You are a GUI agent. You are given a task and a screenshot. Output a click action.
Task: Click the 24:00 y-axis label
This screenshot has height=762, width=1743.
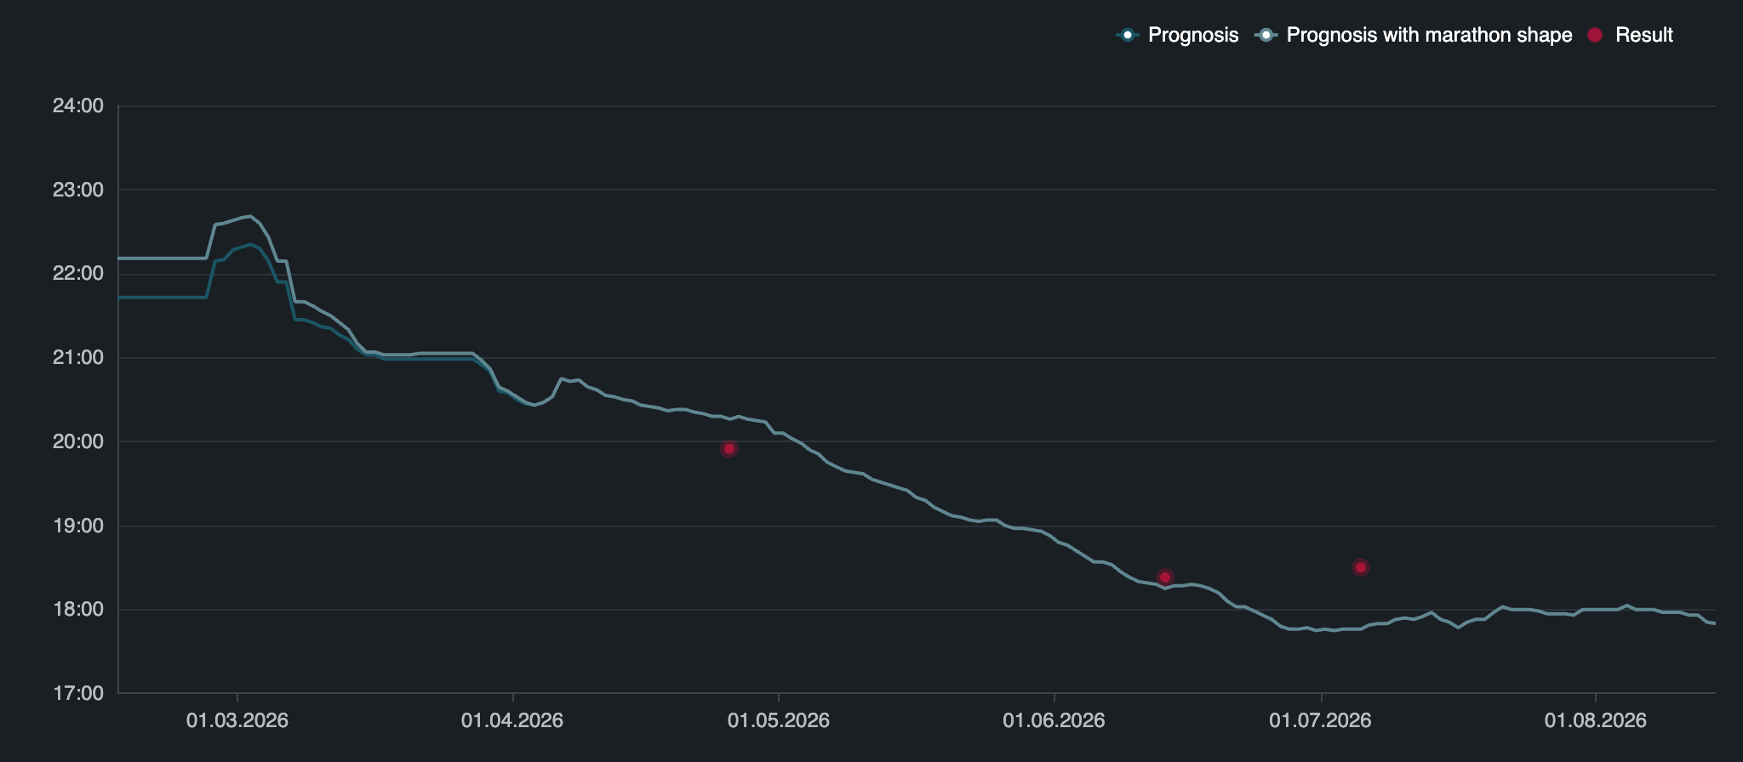click(78, 105)
